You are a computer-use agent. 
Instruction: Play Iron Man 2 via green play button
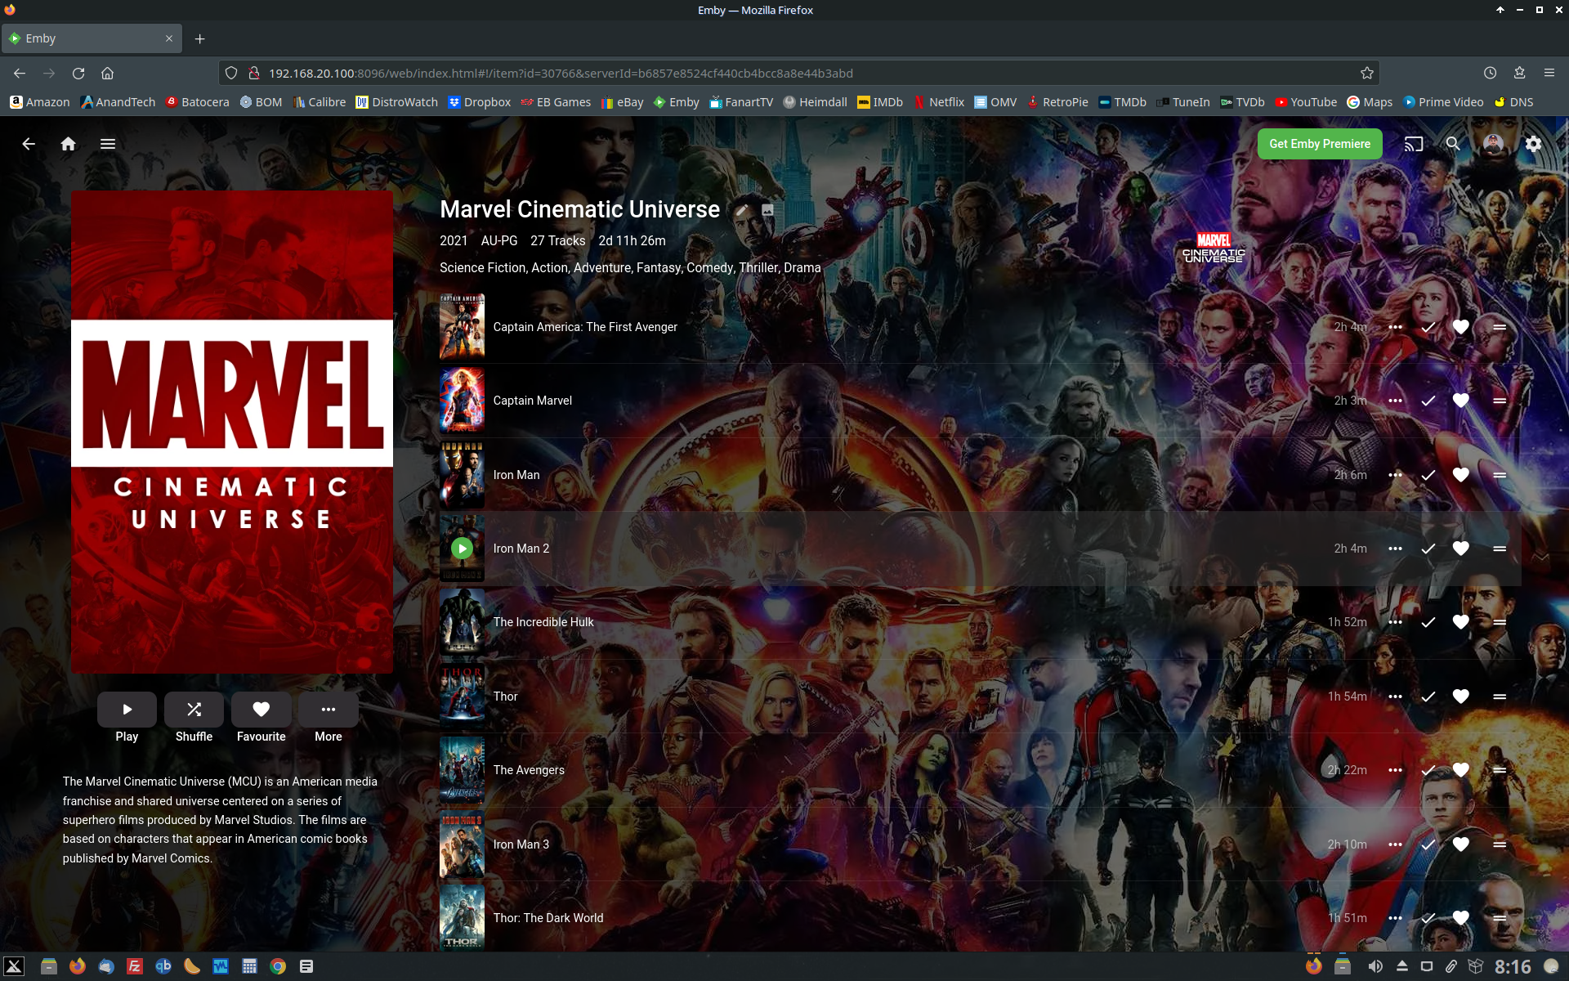point(462,549)
